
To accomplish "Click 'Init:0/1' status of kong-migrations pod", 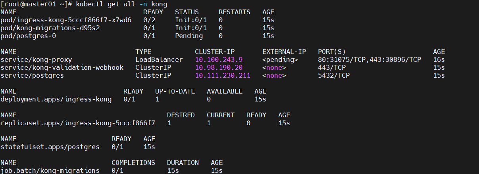I will 191,28.
